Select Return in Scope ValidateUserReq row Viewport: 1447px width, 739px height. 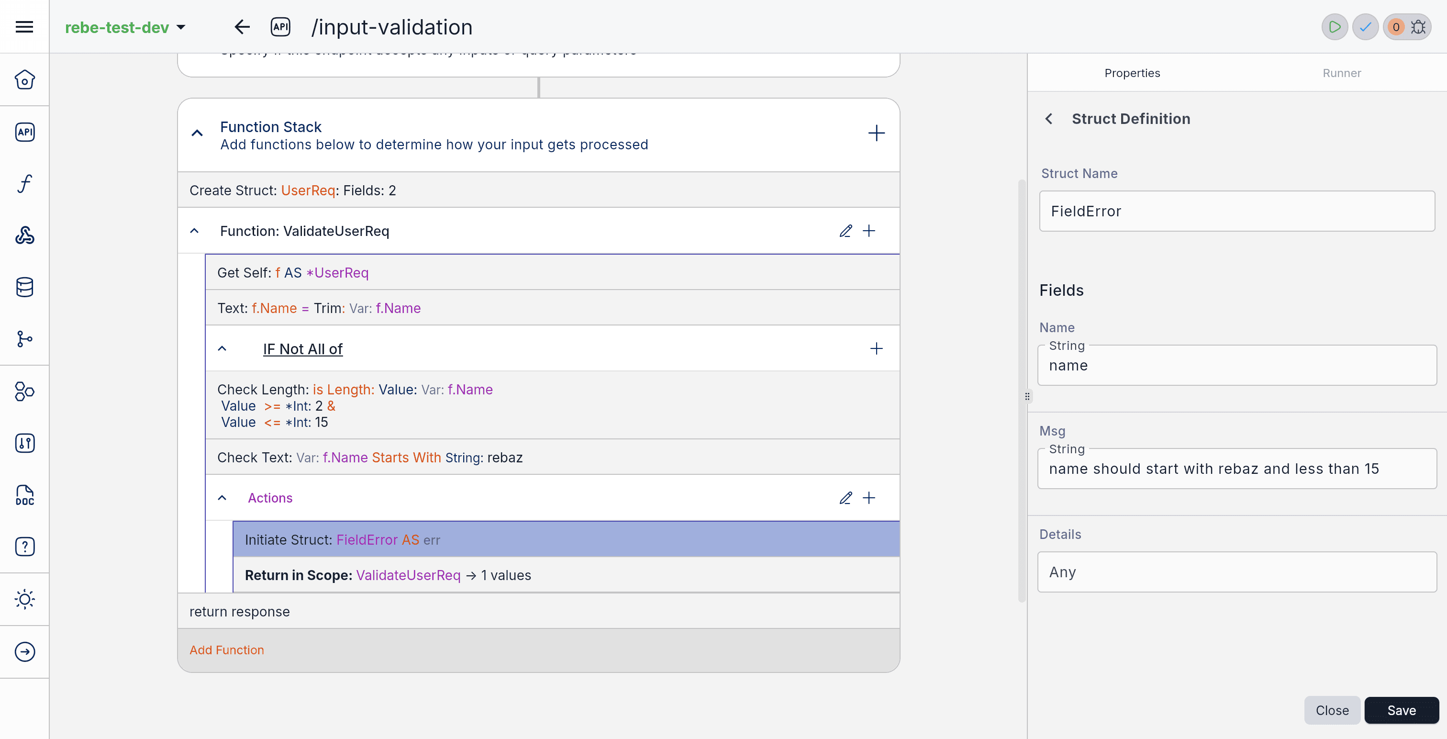tap(566, 574)
